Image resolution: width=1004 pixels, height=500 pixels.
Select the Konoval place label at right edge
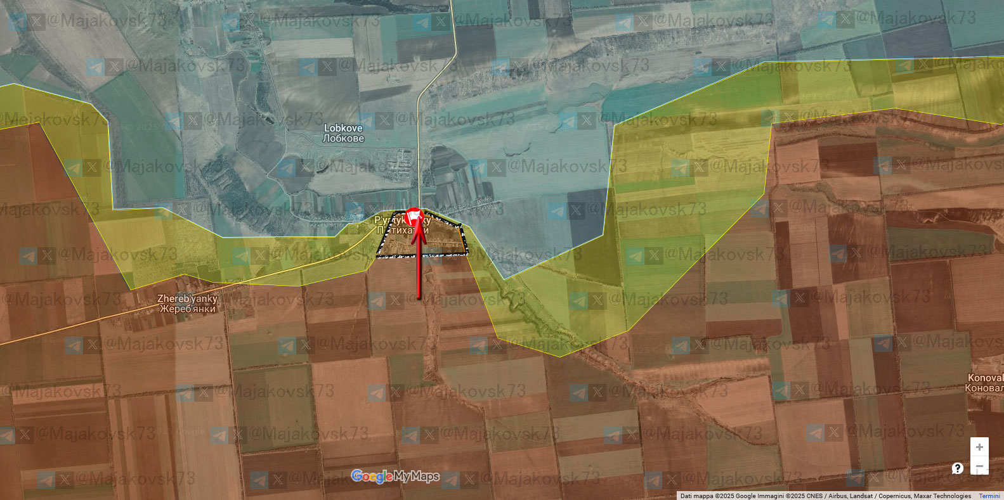984,383
